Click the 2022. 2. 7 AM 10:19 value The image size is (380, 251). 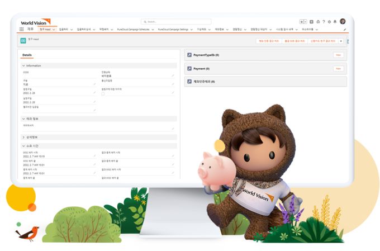pos(34,157)
